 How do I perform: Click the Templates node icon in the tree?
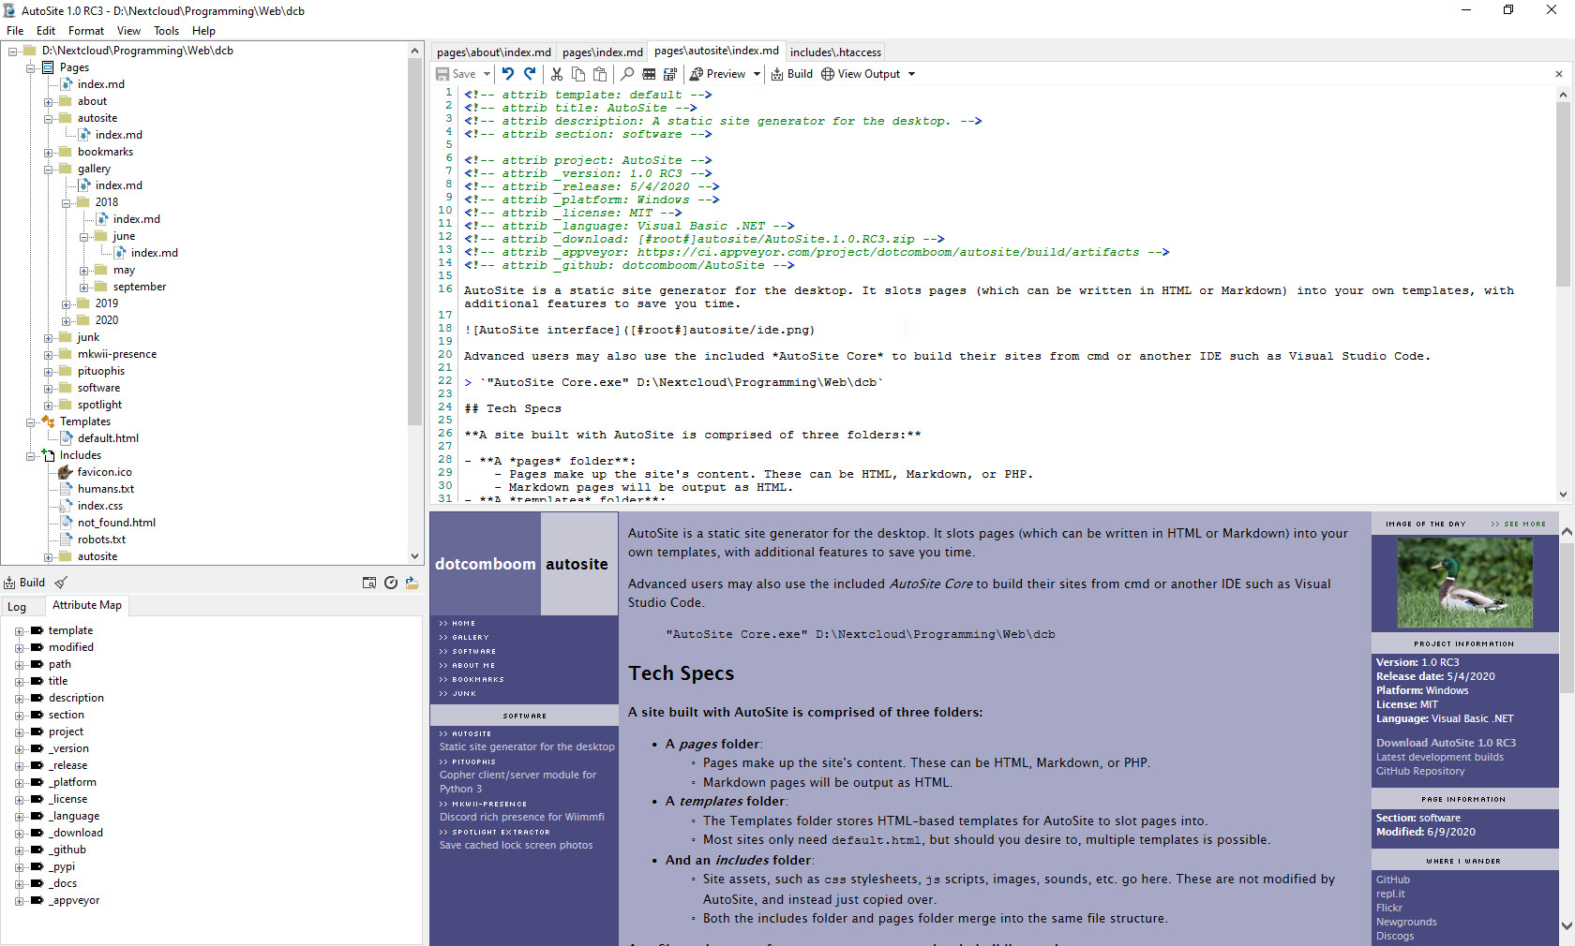[x=48, y=421]
